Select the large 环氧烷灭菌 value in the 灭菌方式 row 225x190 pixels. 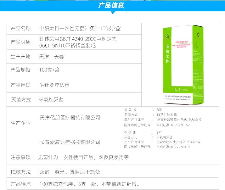coord(51,100)
